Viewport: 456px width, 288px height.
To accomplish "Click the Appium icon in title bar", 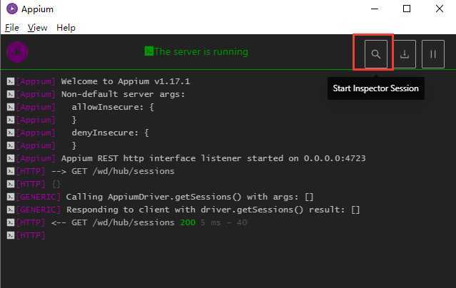I will pyautogui.click(x=10, y=9).
